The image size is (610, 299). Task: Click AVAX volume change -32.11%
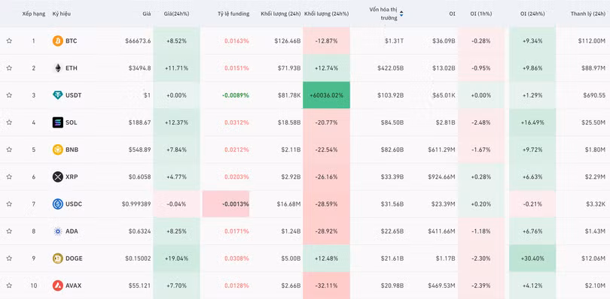click(326, 285)
